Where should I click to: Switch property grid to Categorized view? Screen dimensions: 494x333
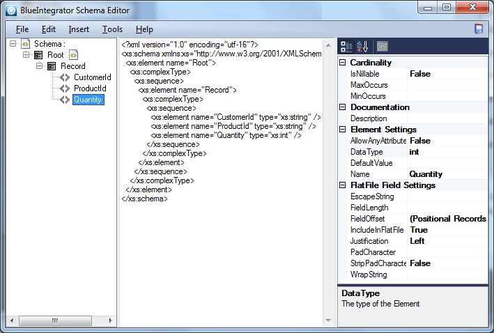coord(346,47)
